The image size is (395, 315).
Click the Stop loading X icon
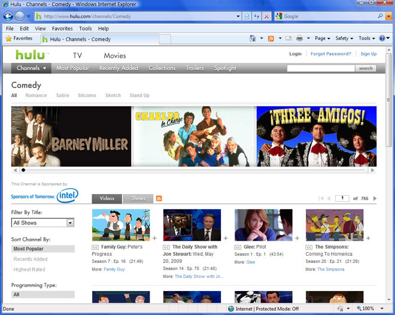click(266, 16)
